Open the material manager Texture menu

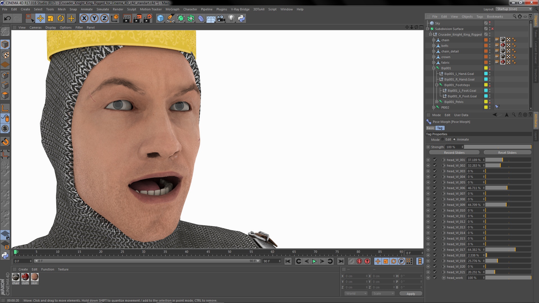click(63, 269)
